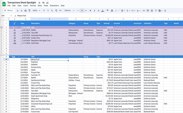This screenshot has width=183, height=113.
Task: Decrease decimal places
Action: 52,11
